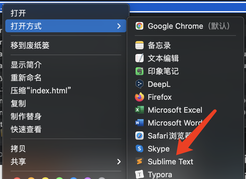Open with the Safari浏览器 compass icon

click(x=139, y=136)
